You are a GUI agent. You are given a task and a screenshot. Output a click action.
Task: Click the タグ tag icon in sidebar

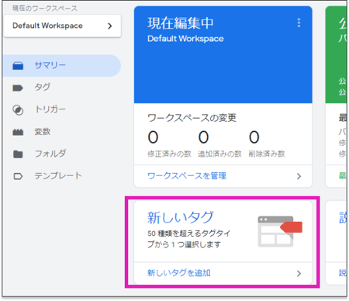click(x=18, y=88)
